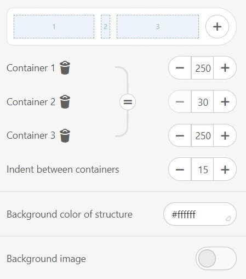Select container 1 preview box

coord(54,27)
